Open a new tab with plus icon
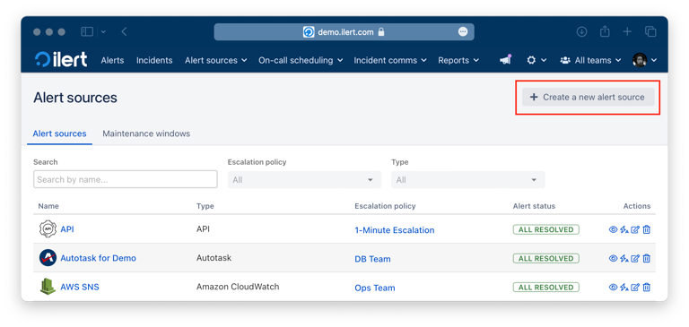This screenshot has height=327, width=689. (x=627, y=31)
